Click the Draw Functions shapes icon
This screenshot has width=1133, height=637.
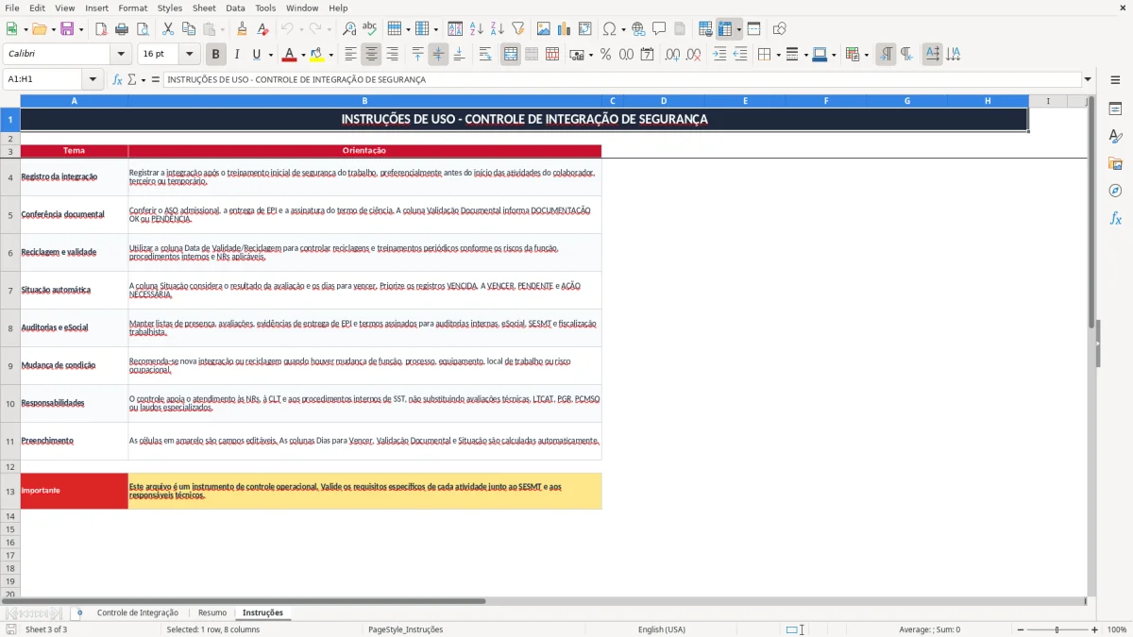click(x=779, y=29)
